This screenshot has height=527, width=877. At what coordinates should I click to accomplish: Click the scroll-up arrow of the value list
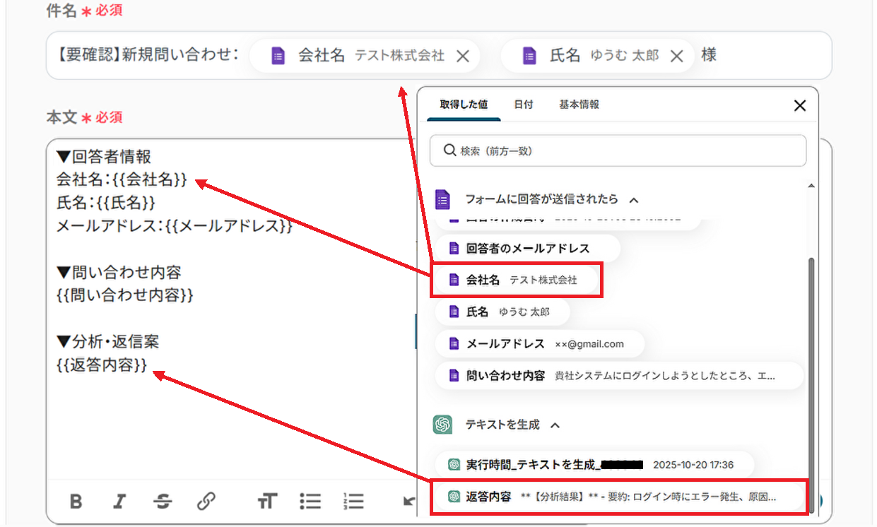pyautogui.click(x=811, y=186)
